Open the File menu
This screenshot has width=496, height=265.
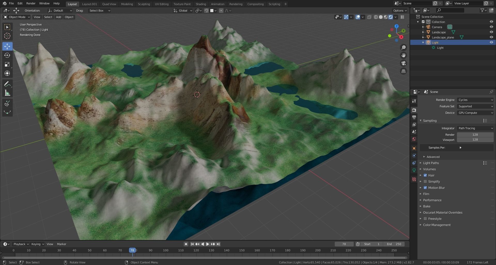pos(11,3)
